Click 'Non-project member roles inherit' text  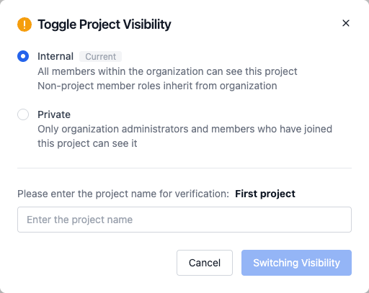pyautogui.click(x=157, y=86)
